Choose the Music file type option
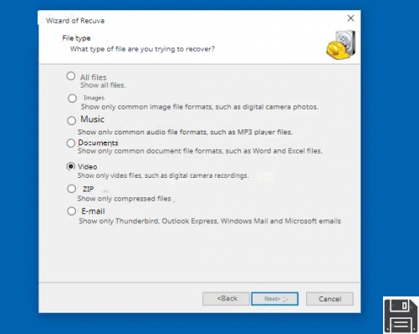The height and width of the screenshot is (334, 419). pyautogui.click(x=72, y=120)
